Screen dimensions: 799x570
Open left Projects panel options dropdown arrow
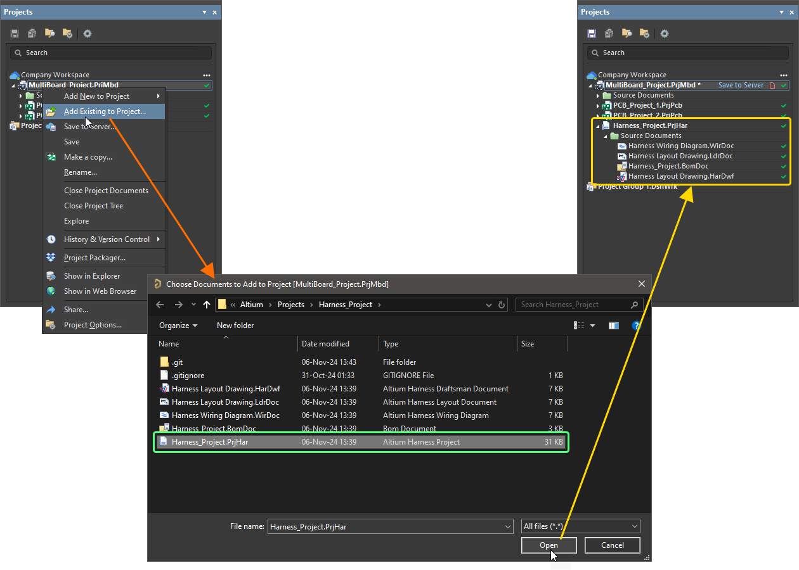pyautogui.click(x=204, y=12)
